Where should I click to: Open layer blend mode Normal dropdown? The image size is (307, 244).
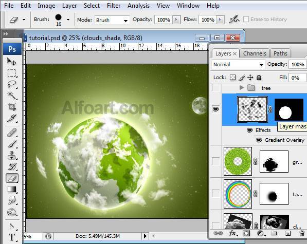click(x=238, y=65)
